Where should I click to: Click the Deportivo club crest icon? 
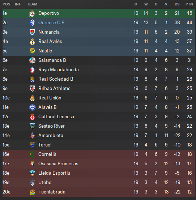[32, 13]
